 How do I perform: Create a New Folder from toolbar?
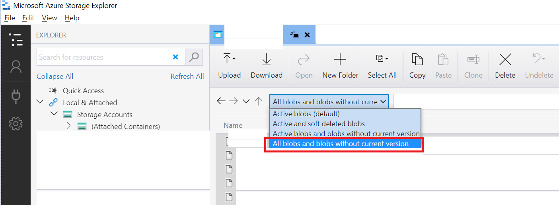(x=340, y=66)
